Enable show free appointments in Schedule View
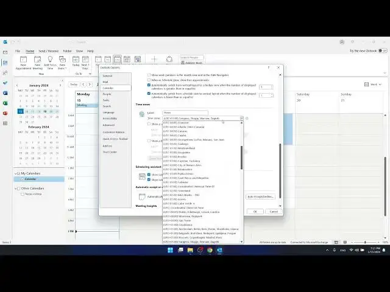The width and height of the screenshot is (390, 292). (x=149, y=80)
